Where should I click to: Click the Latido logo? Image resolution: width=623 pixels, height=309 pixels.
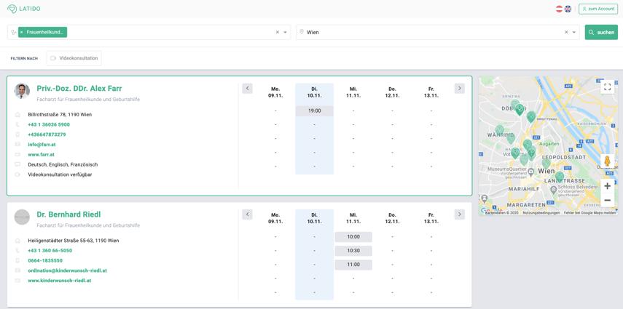point(24,9)
